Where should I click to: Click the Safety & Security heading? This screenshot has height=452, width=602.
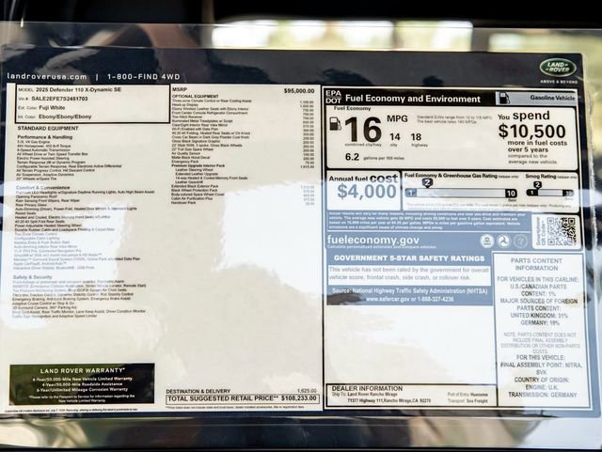click(x=32, y=277)
